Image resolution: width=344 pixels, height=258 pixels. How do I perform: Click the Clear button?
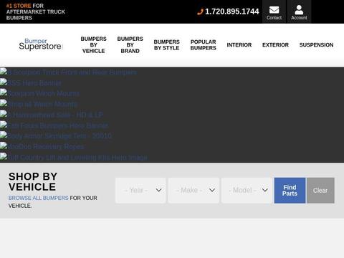point(320,191)
